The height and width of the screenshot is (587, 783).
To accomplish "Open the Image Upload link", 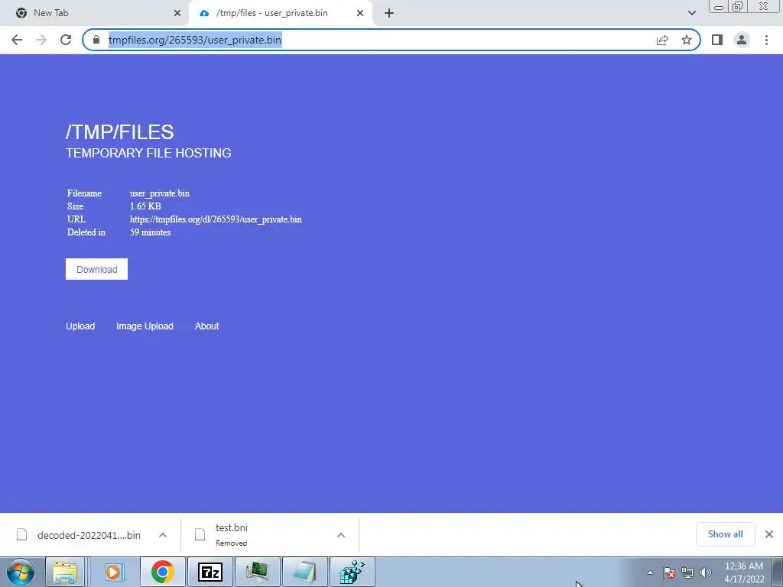I will tap(145, 326).
